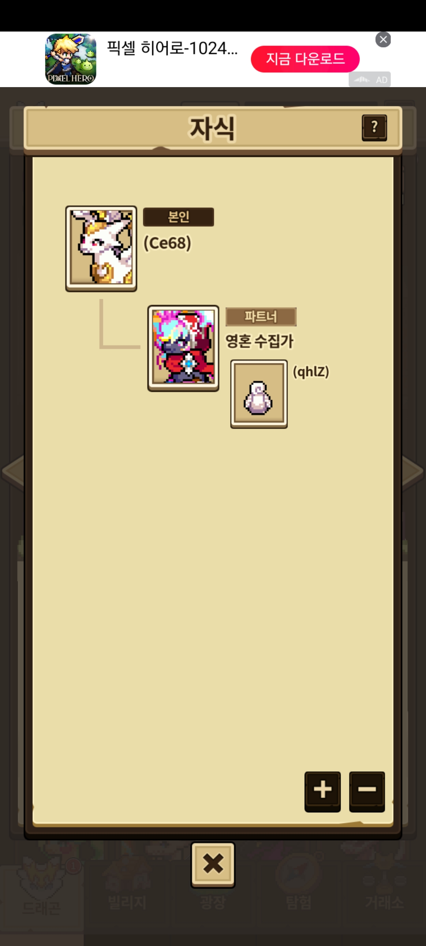Select the 영혼 수집가 partner portrait
The width and height of the screenshot is (426, 946).
[x=183, y=348]
